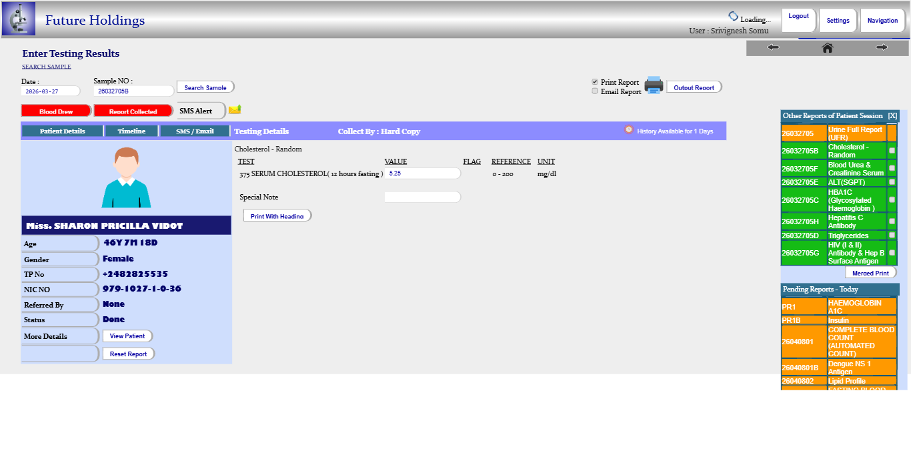Click the Reset Report button
The width and height of the screenshot is (911, 459).
(x=128, y=354)
